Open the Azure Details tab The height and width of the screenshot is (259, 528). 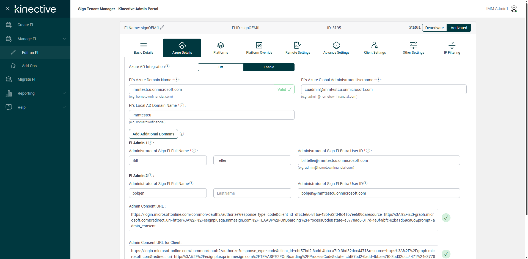click(182, 48)
